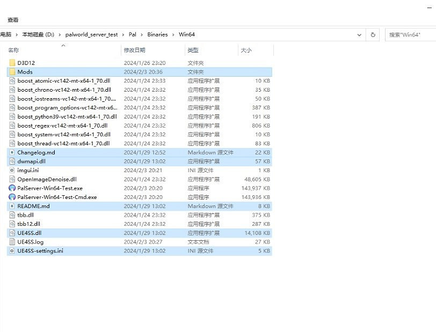Screen dimensions: 436x332
Task: Click the PalServer-Win64-Test.exe application icon
Action: point(12,188)
